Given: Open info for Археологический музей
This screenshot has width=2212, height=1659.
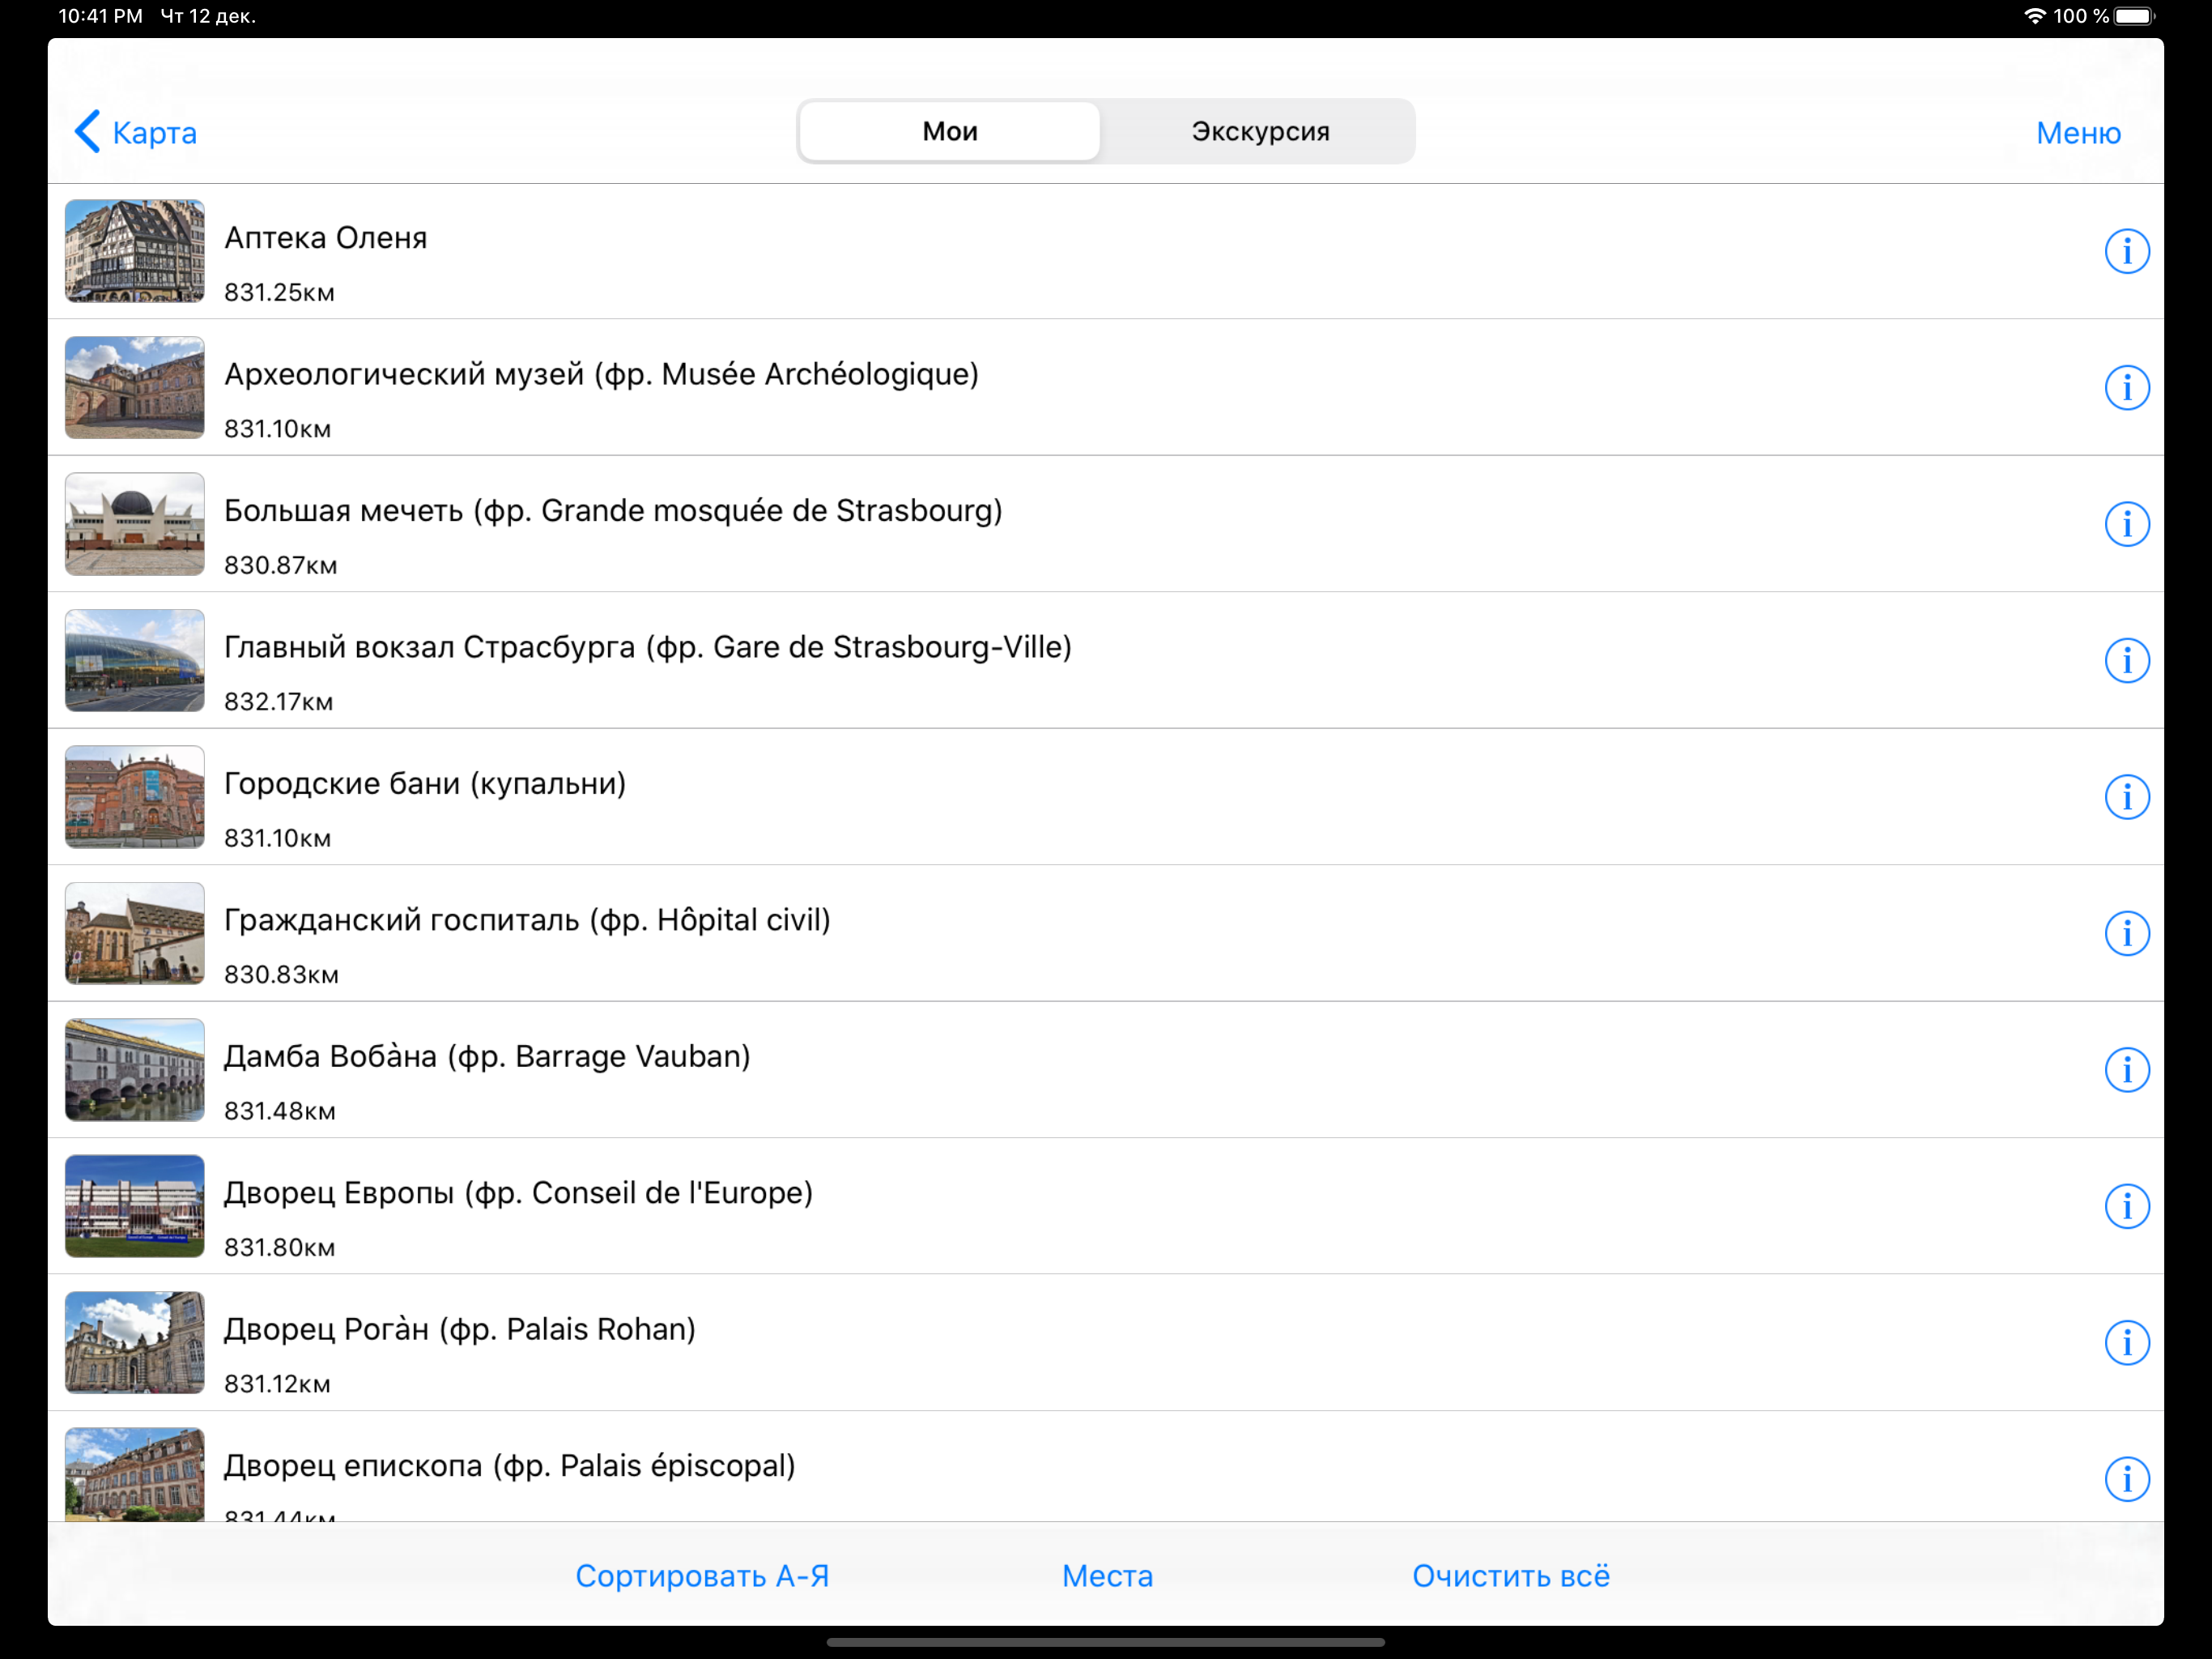Looking at the screenshot, I should pyautogui.click(x=2126, y=387).
